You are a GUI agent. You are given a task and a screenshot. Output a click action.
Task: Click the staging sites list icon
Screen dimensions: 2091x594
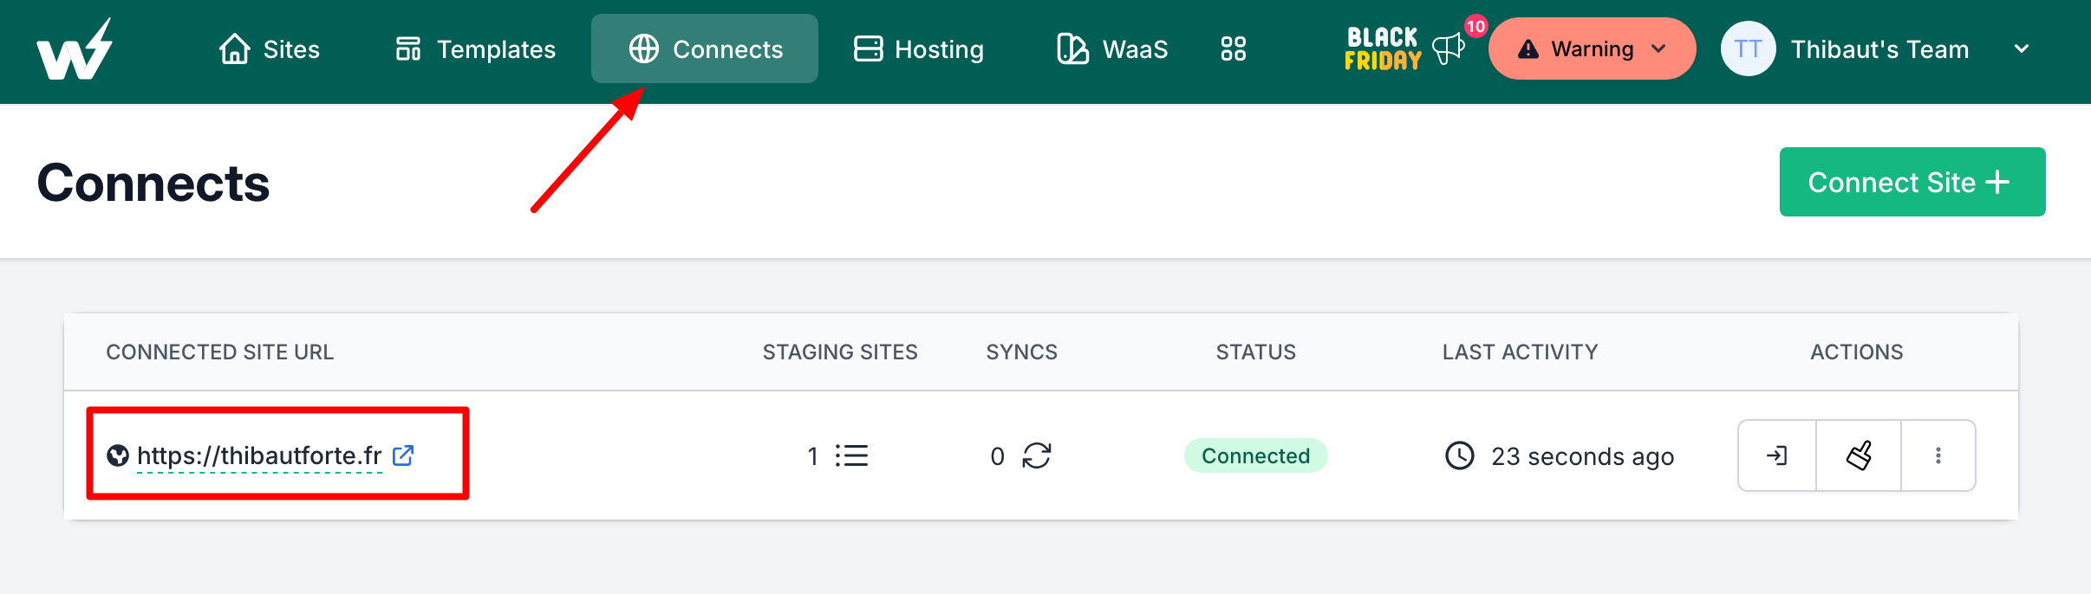tap(851, 455)
